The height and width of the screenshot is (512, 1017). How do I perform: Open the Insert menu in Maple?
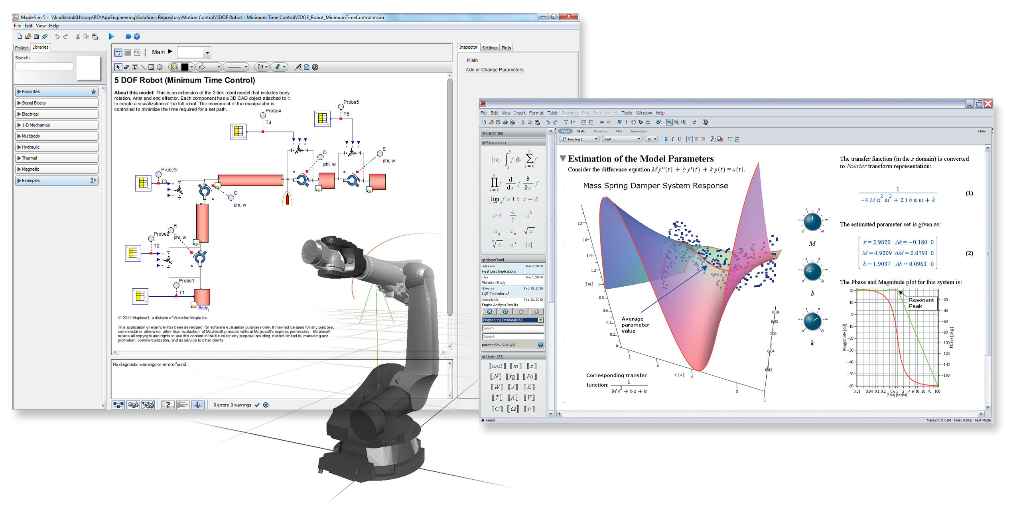pyautogui.click(x=520, y=113)
